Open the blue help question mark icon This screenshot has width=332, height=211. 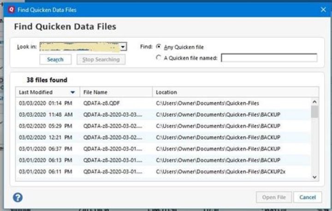pos(18,198)
